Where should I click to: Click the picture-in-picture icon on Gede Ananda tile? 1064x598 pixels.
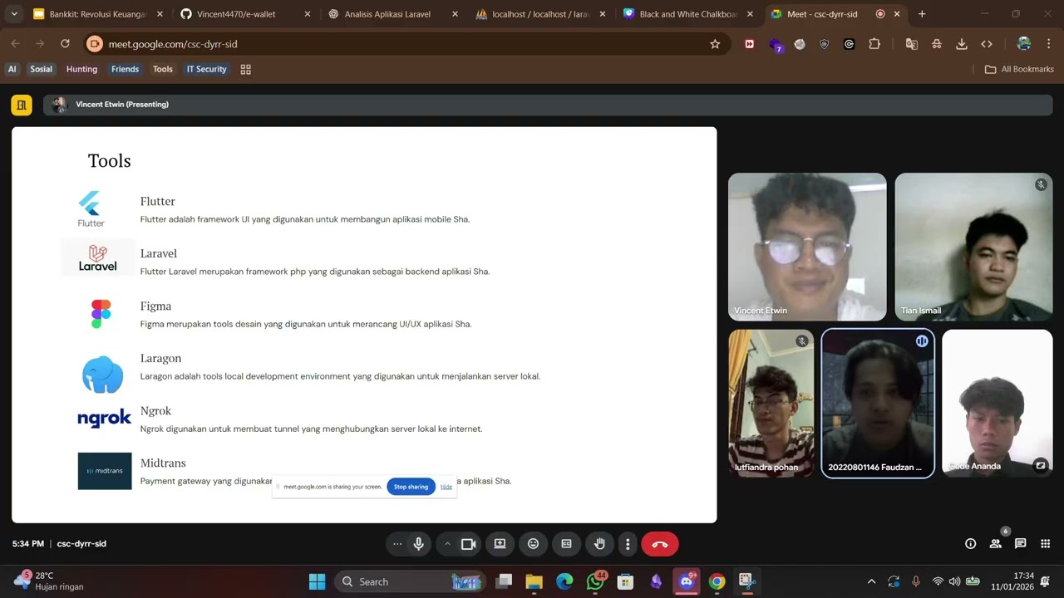click(1040, 465)
